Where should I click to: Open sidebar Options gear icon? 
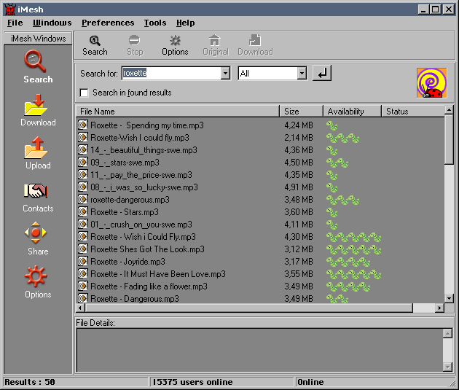(x=36, y=277)
